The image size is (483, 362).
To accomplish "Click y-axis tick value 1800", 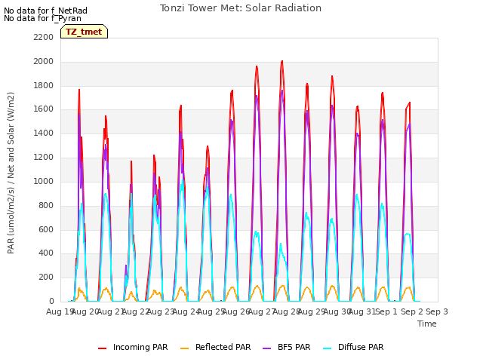I will 44,85.
